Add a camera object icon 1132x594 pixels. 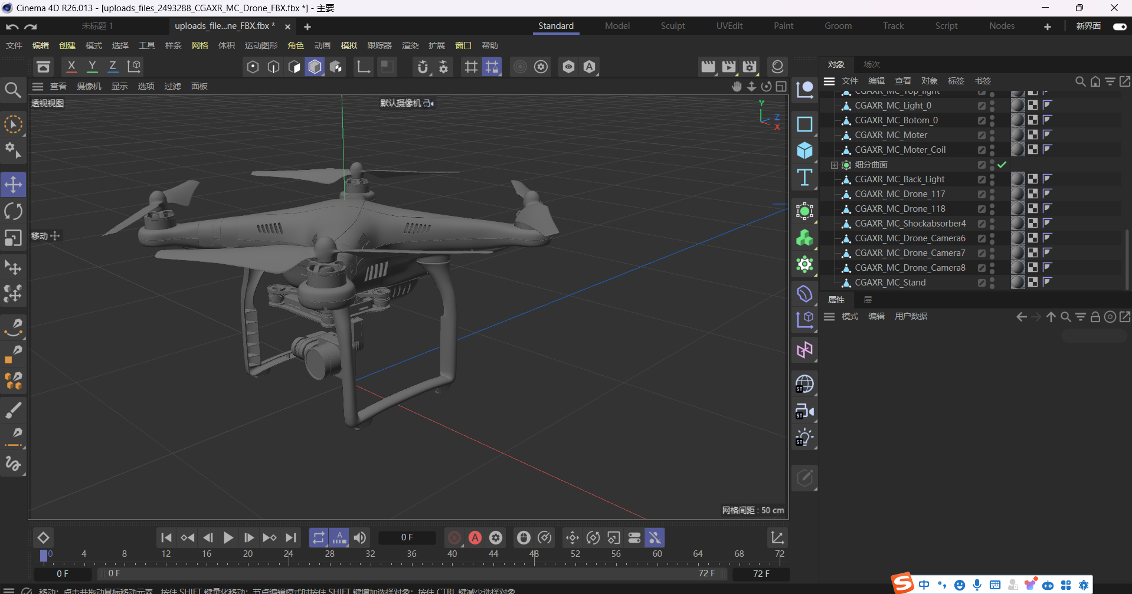tap(804, 411)
